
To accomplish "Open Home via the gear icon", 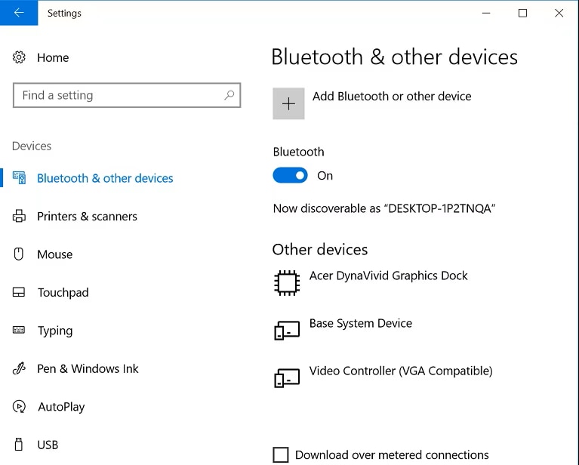I will point(19,57).
